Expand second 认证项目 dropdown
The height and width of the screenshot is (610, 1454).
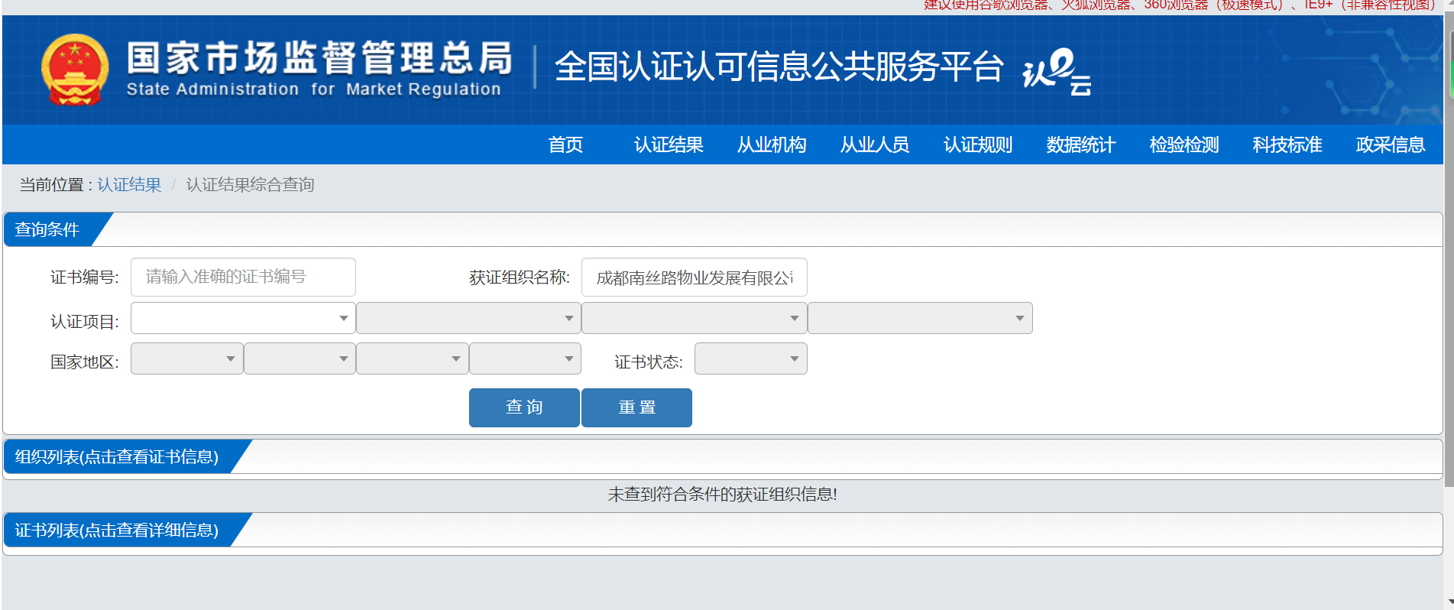tap(468, 318)
